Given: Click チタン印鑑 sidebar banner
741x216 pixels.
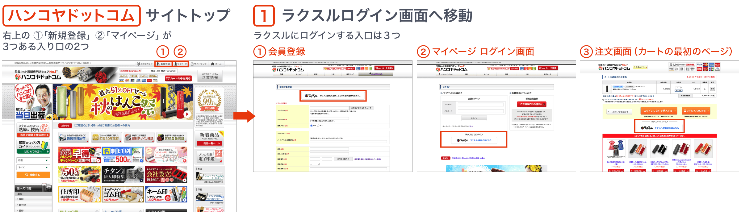Looking at the screenshot, I should click(210, 197).
